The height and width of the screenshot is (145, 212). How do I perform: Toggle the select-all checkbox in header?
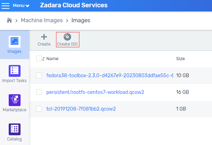pyautogui.click(x=39, y=58)
